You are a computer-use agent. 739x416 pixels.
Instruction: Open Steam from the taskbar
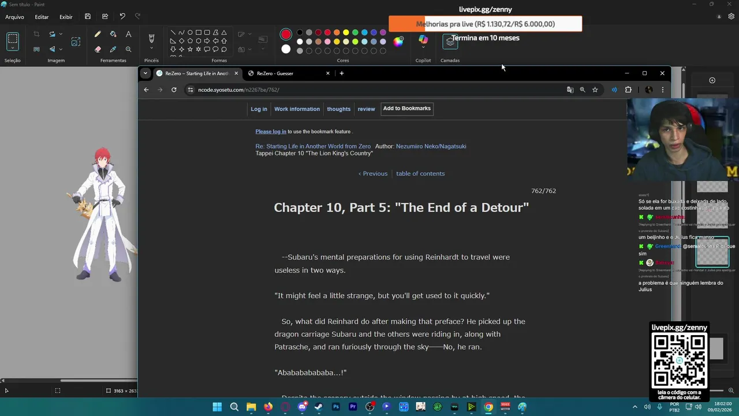(319, 407)
